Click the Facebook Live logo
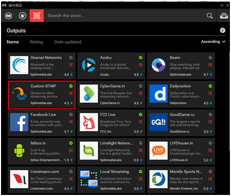This screenshot has width=231, height=196. coord(19,122)
